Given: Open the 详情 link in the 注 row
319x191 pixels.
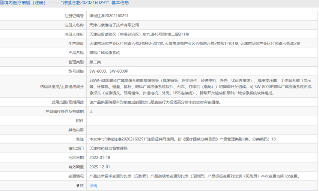Looking at the screenshot, I should pos(93,186).
